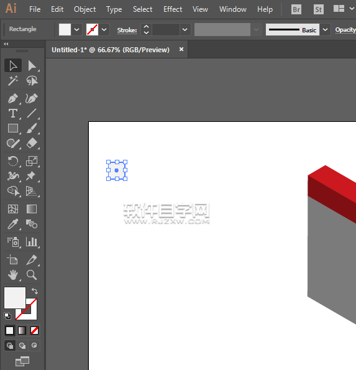The width and height of the screenshot is (356, 370).
Task: Open the Object menu
Action: click(84, 9)
